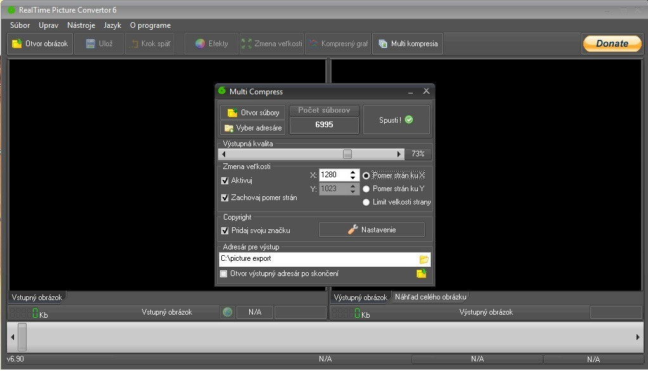648x371 pixels.
Task: Click the 6995 file count field
Action: [x=324, y=125]
